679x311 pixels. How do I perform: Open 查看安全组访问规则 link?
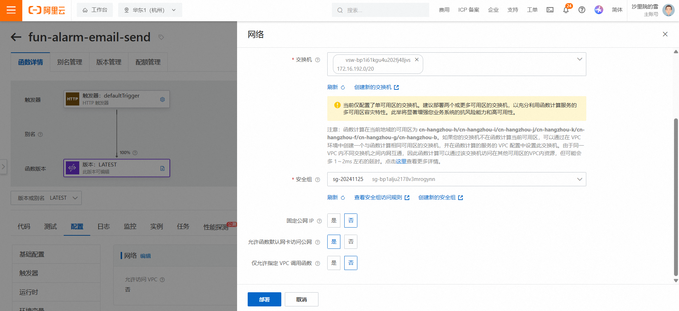pos(382,198)
